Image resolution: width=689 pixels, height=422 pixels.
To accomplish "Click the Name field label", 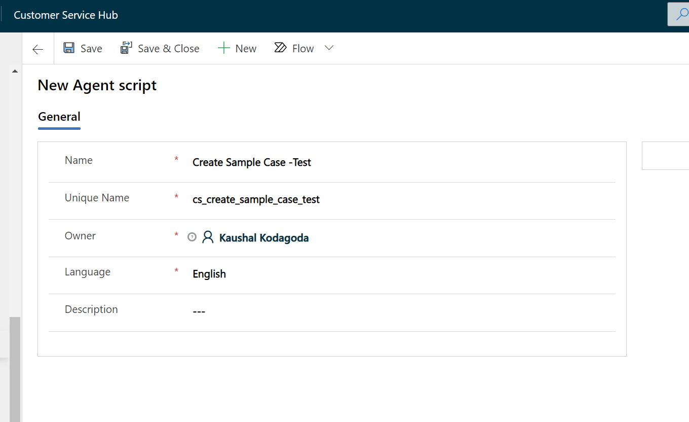I will 79,160.
